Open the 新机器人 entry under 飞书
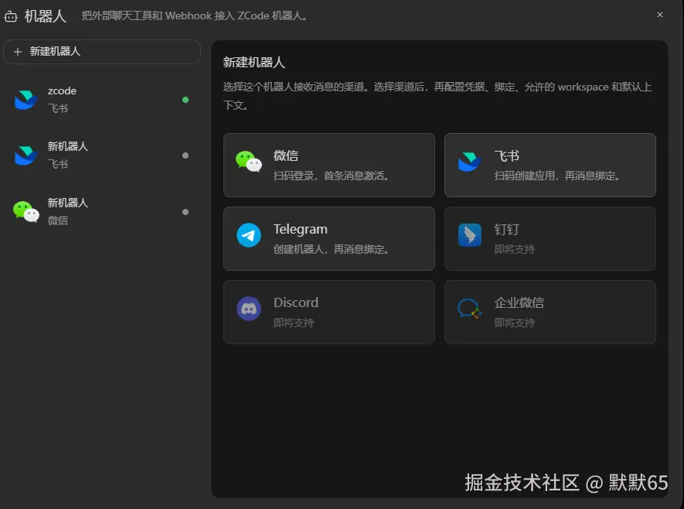684x509 pixels. point(102,155)
